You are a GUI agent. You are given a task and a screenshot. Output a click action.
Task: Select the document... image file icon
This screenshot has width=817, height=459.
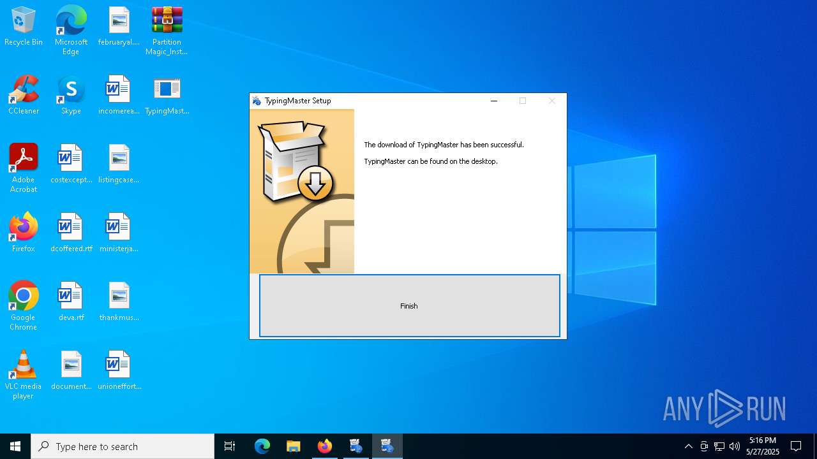tap(71, 371)
